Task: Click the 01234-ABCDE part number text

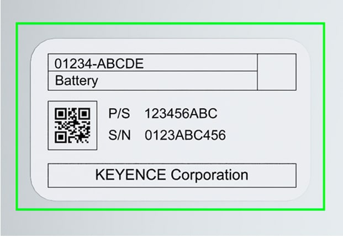Action: pyautogui.click(x=99, y=64)
